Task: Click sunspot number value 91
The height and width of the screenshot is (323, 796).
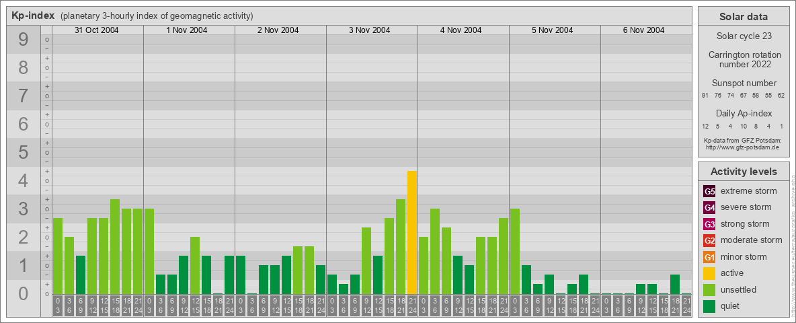Action: point(705,96)
